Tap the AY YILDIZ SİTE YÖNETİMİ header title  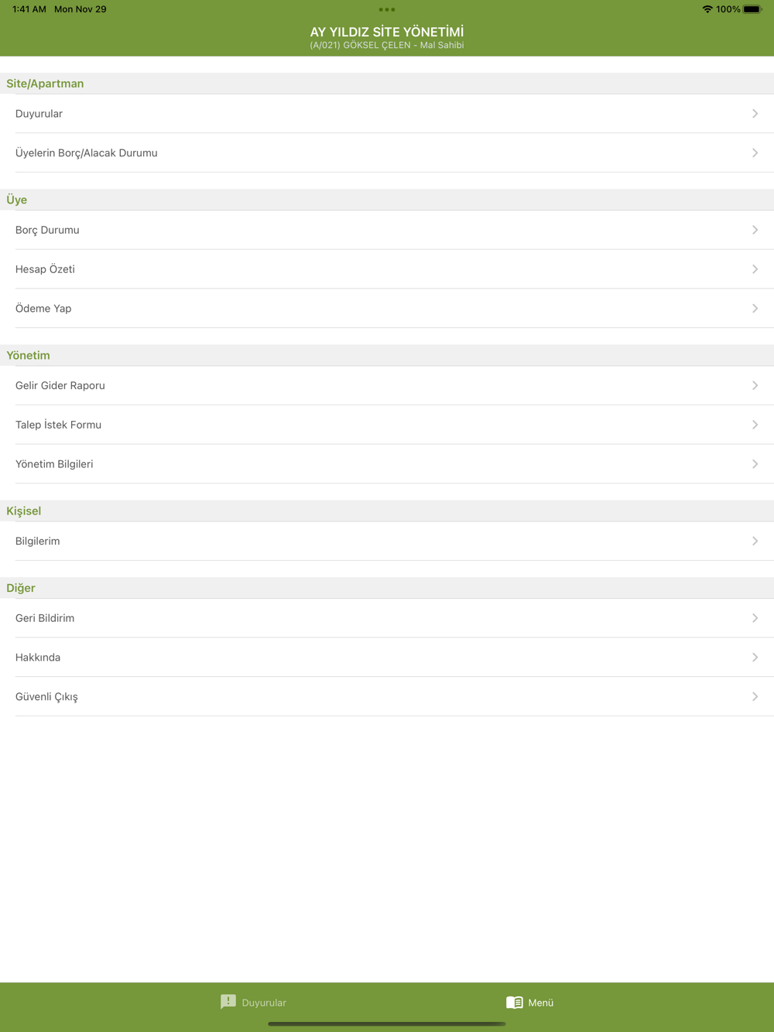pyautogui.click(x=387, y=32)
